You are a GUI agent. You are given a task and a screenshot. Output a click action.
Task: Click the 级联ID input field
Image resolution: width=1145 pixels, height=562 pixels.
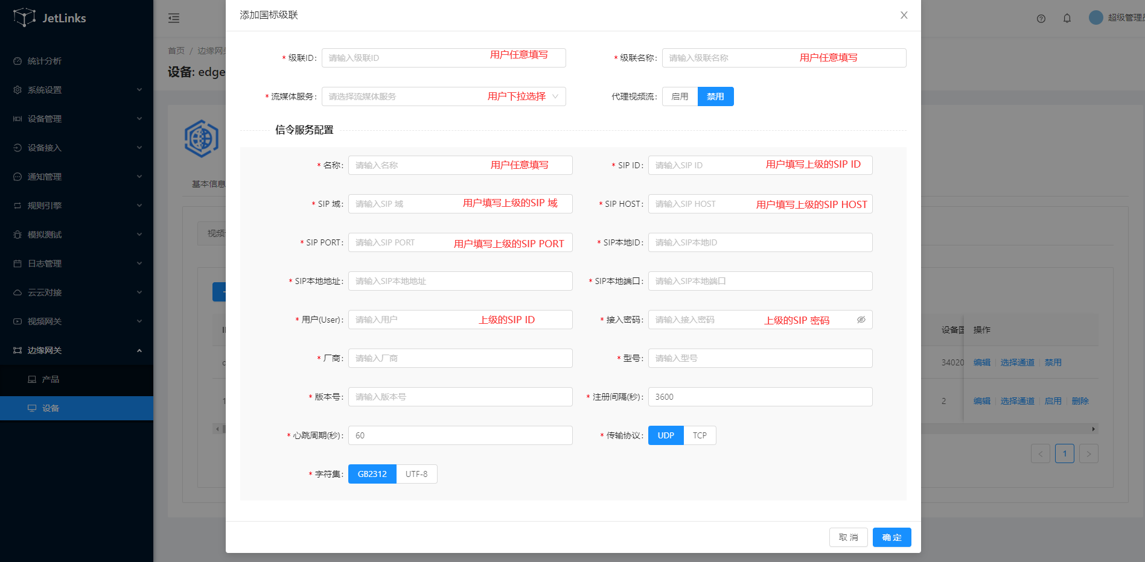tap(404, 58)
